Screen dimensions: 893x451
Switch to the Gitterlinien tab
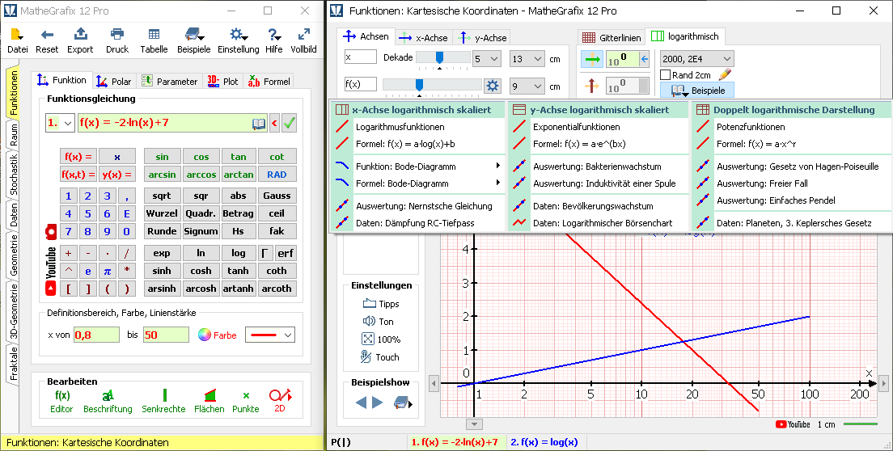[612, 37]
